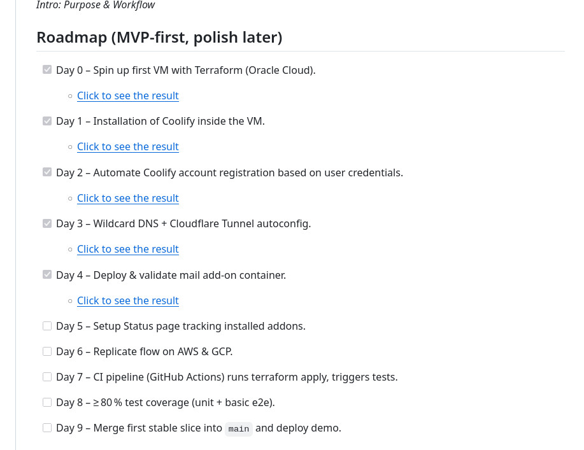
Task: Open the result link under Day 4
Action: pyautogui.click(x=128, y=300)
